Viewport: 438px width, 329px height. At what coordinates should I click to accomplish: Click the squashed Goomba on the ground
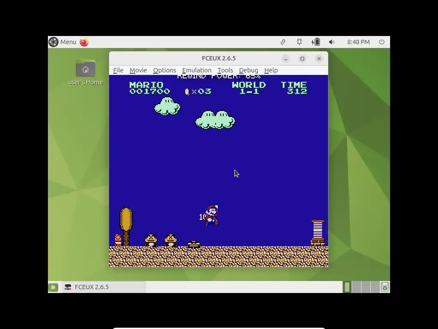coord(194,244)
